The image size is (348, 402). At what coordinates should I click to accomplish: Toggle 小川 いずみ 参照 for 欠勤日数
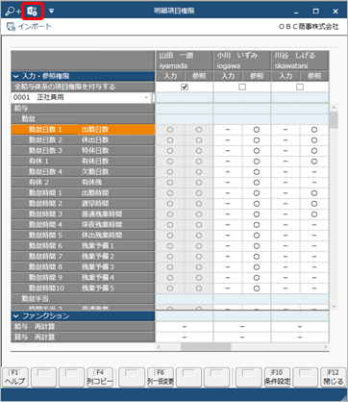(x=257, y=172)
